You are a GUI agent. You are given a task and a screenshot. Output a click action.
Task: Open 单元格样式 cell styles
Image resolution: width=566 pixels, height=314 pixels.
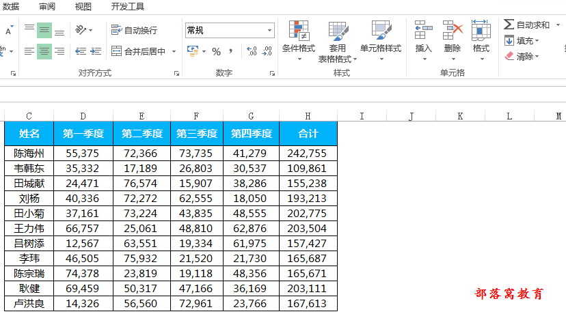(381, 41)
